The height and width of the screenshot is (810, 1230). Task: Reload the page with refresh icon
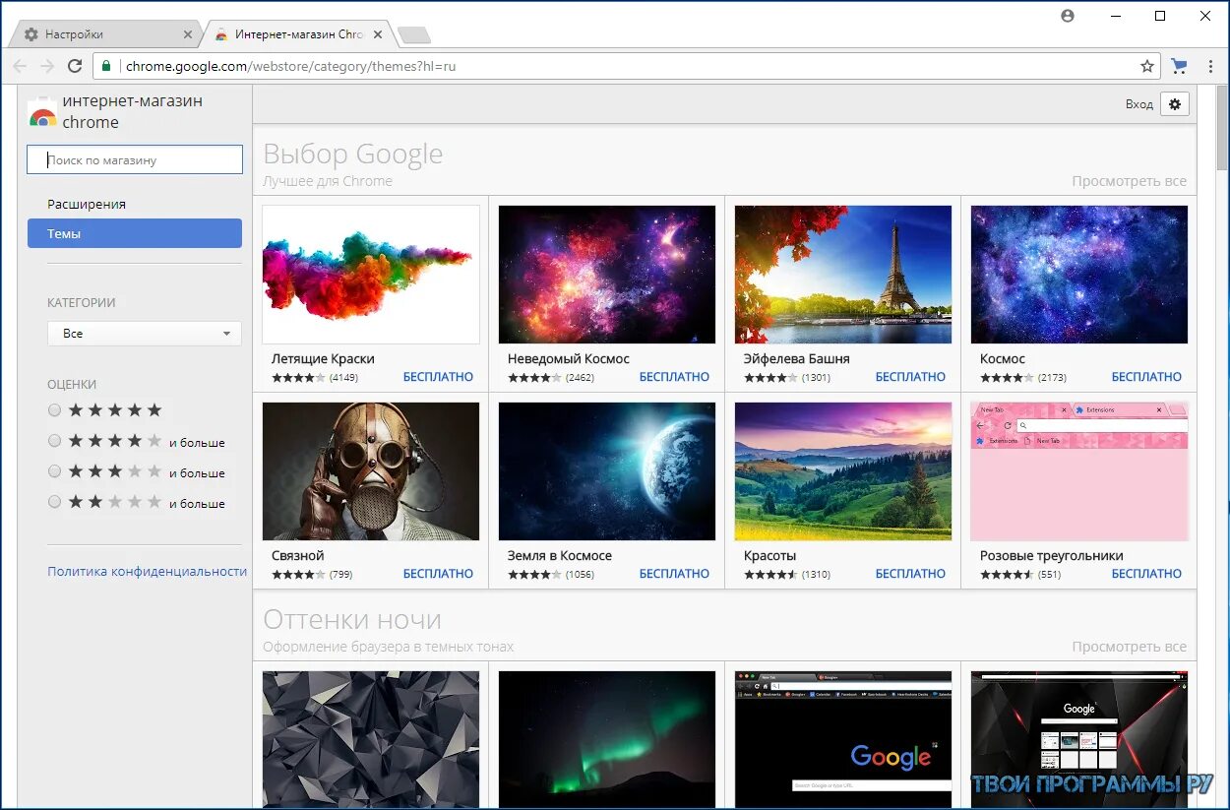pyautogui.click(x=75, y=66)
